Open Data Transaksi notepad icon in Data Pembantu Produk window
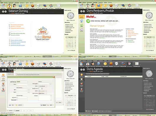Screen dimensions: 156x116 click(x=117, y=6)
